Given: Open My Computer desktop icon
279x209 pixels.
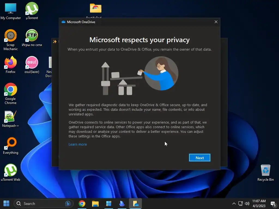Looking at the screenshot, I should click(11, 11).
